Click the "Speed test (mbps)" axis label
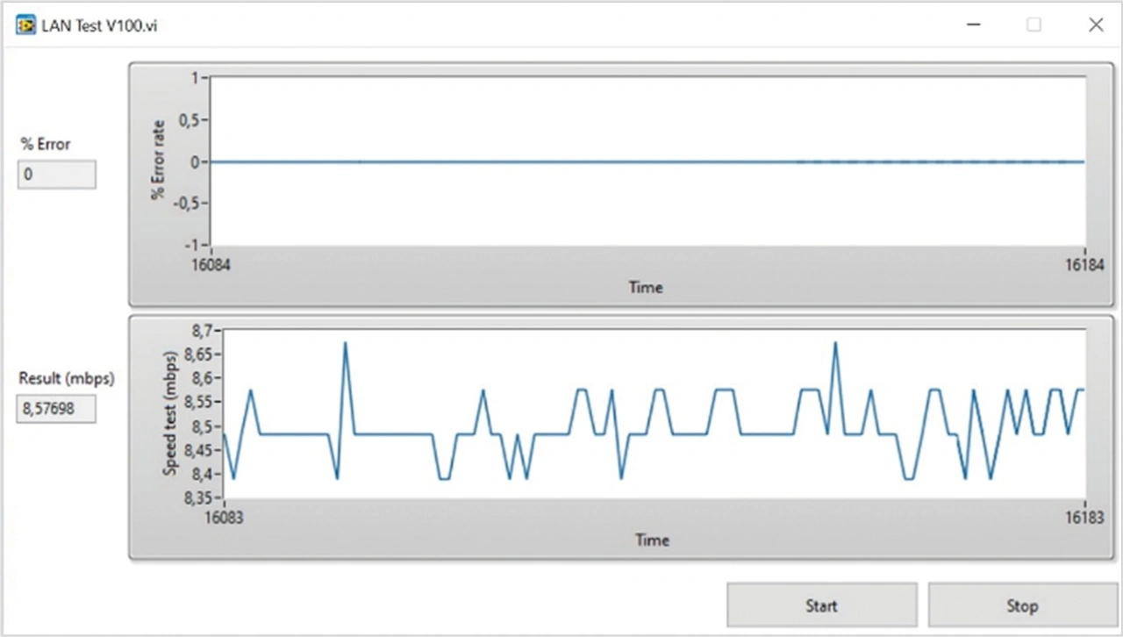 pos(170,413)
